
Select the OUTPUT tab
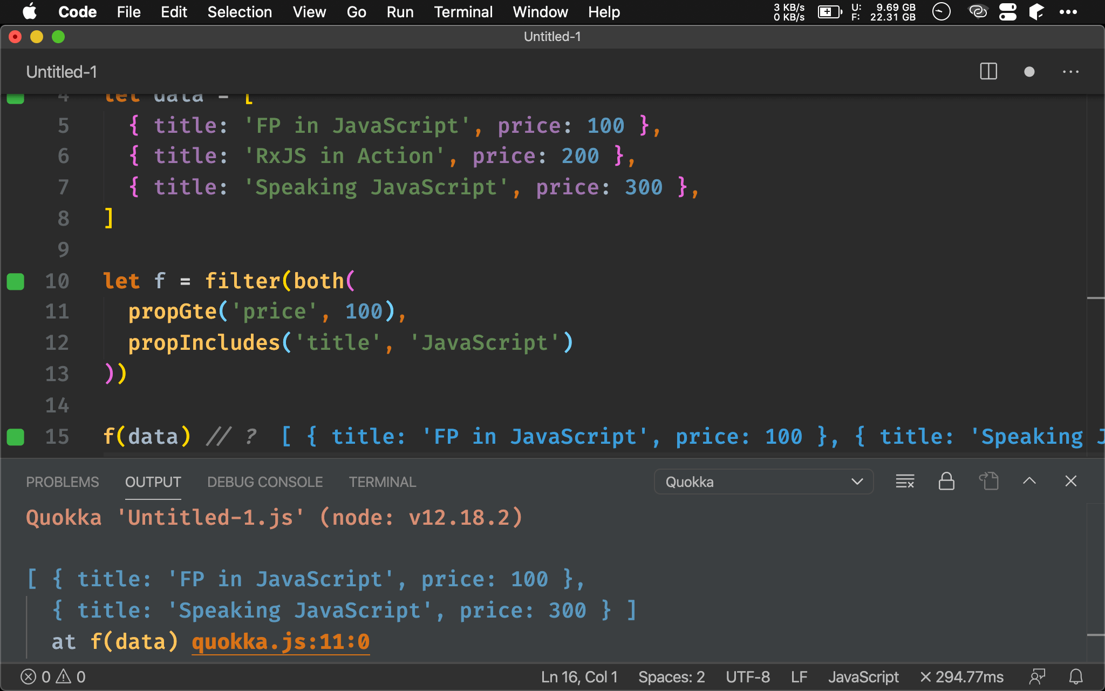pyautogui.click(x=153, y=482)
